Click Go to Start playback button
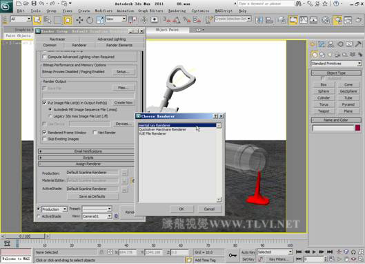This screenshot has width=365, height=264. pyautogui.click(x=299, y=252)
